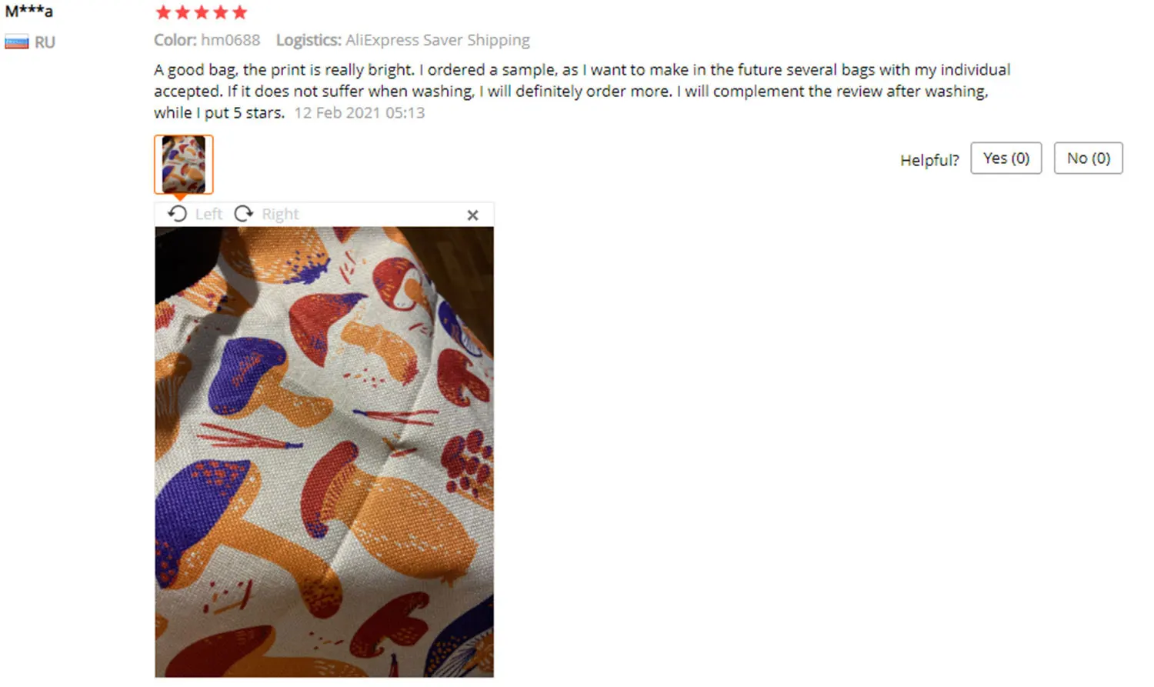Mark review helpful with Yes (0)

[x=1006, y=158]
